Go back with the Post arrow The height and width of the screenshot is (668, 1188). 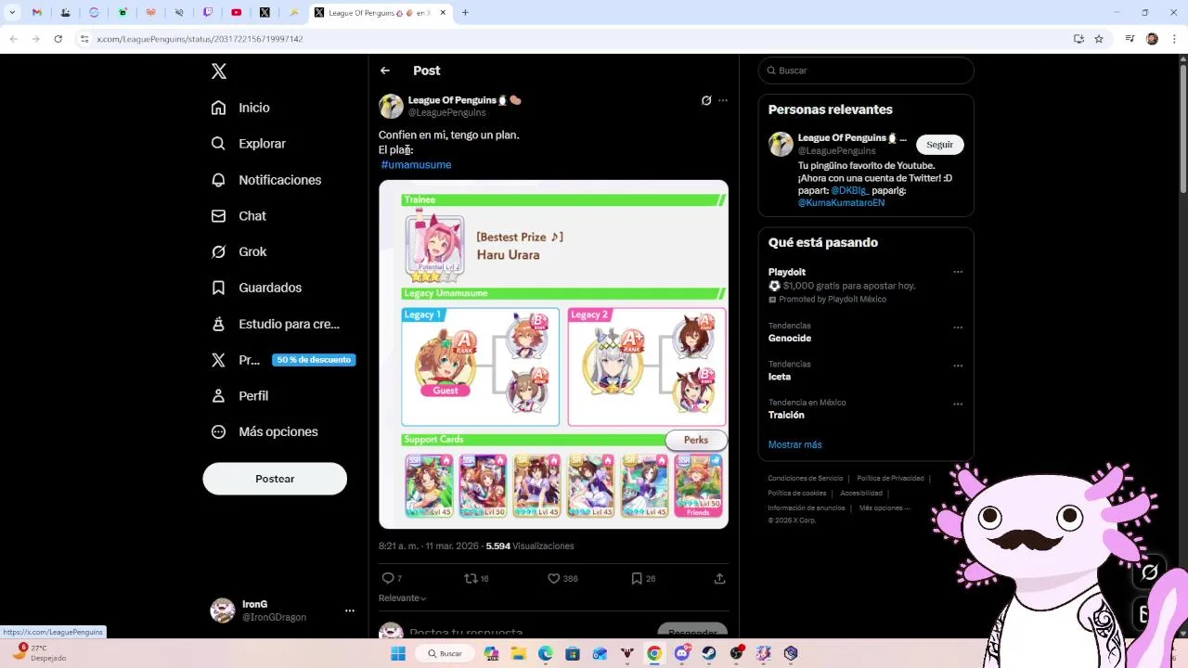(x=385, y=71)
